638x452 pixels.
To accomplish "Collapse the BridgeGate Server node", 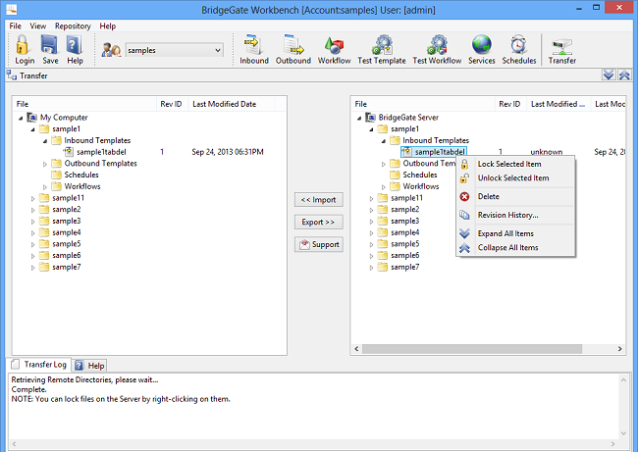I will pos(359,118).
